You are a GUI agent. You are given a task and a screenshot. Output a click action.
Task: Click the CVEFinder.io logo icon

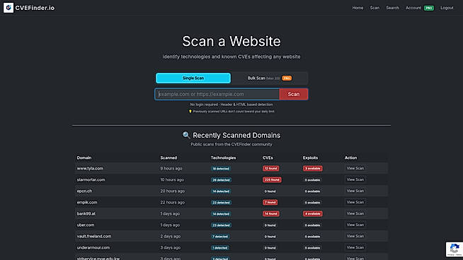click(x=8, y=8)
